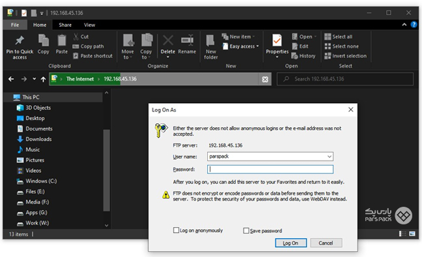
Task: Click navigation pane scrollbar up arrow
Action: point(107,93)
